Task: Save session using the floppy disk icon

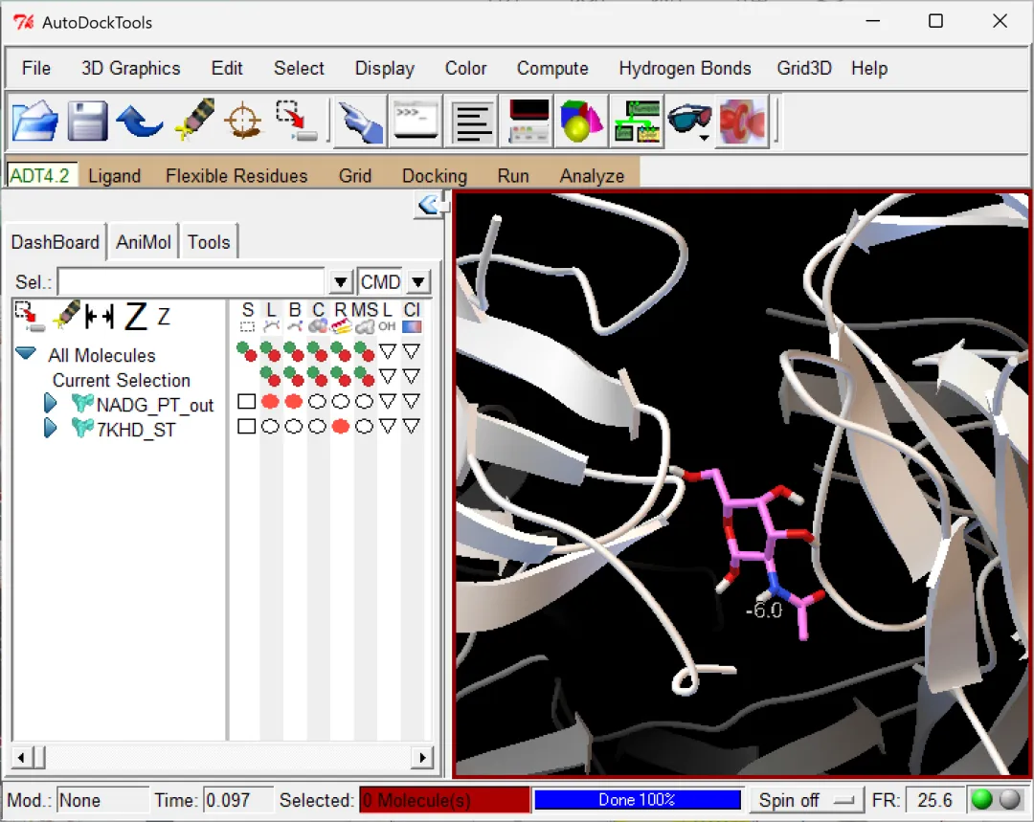Action: (87, 121)
